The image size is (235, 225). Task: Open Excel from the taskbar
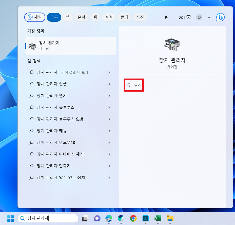point(157,218)
